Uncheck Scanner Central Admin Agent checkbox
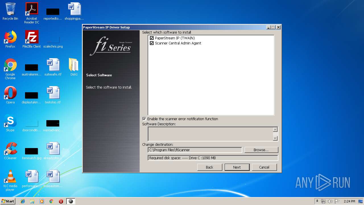The width and height of the screenshot is (364, 205). tap(152, 43)
